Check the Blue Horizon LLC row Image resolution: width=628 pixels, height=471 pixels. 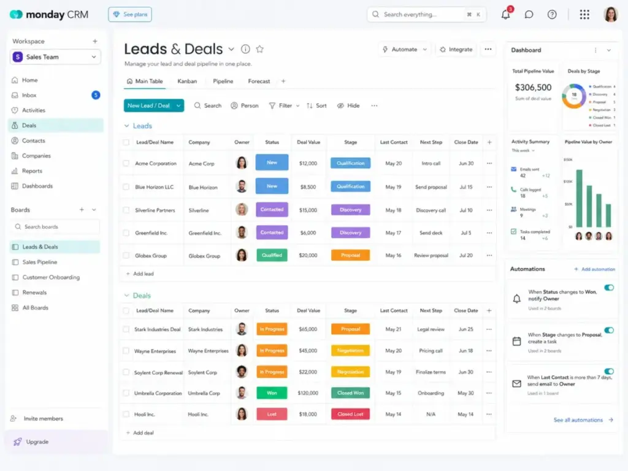point(126,187)
